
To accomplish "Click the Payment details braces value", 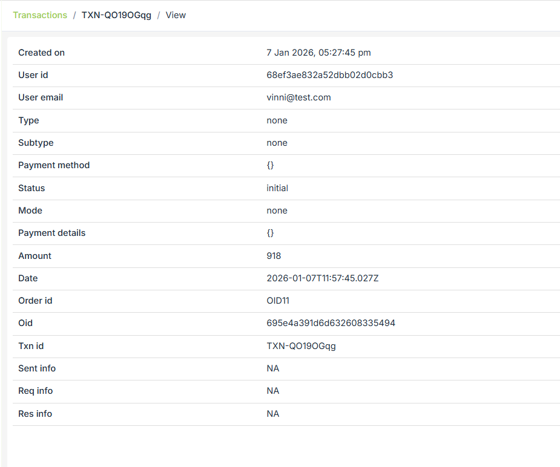I will [270, 233].
